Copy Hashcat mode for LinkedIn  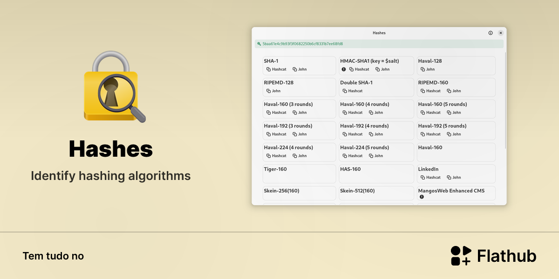pos(430,178)
